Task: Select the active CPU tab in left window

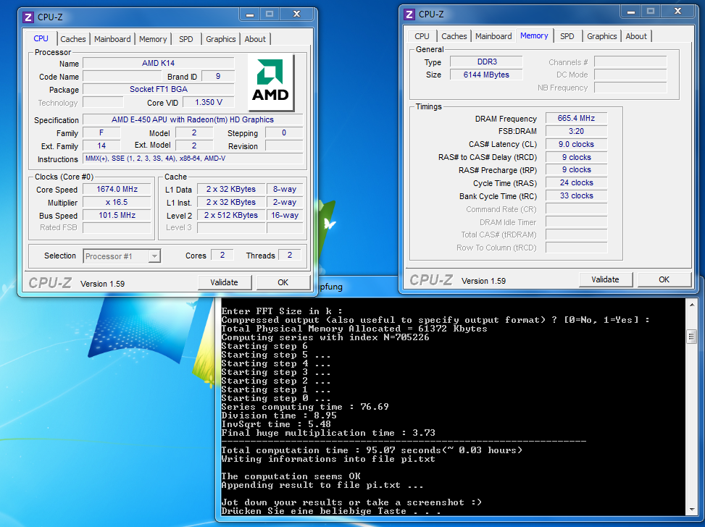Action: pyautogui.click(x=41, y=38)
